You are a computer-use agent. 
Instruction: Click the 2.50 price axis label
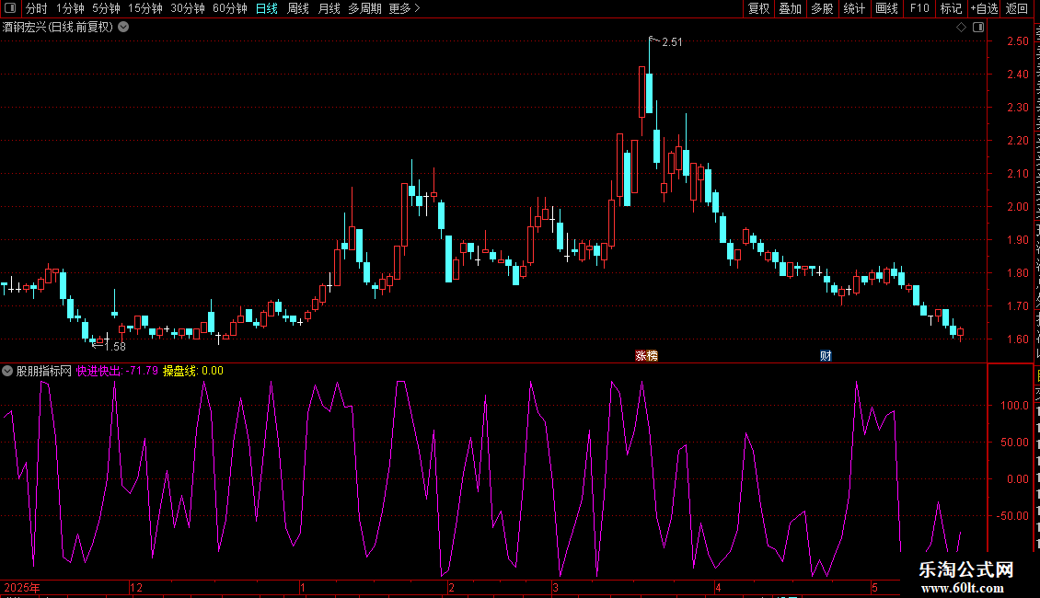[x=1017, y=41]
